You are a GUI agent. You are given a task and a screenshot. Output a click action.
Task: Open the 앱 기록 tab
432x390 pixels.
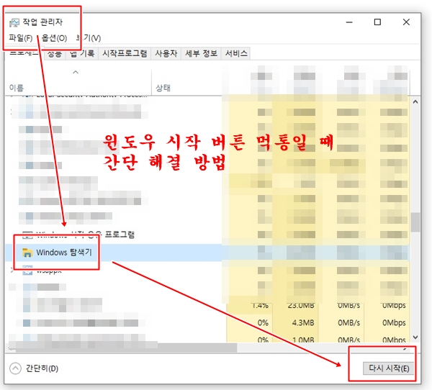click(82, 53)
